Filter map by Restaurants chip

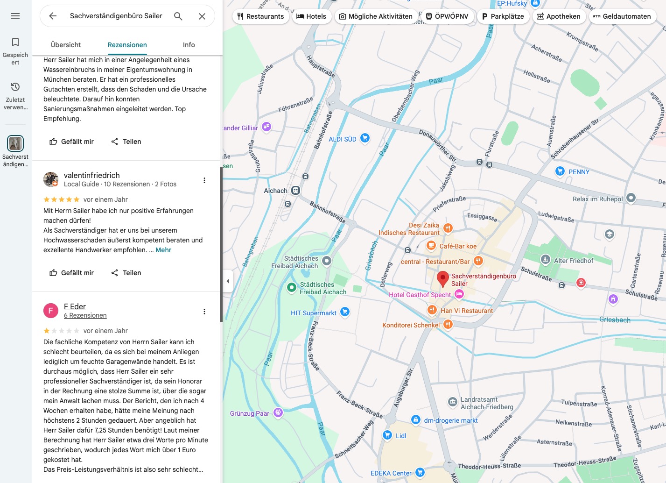(260, 16)
